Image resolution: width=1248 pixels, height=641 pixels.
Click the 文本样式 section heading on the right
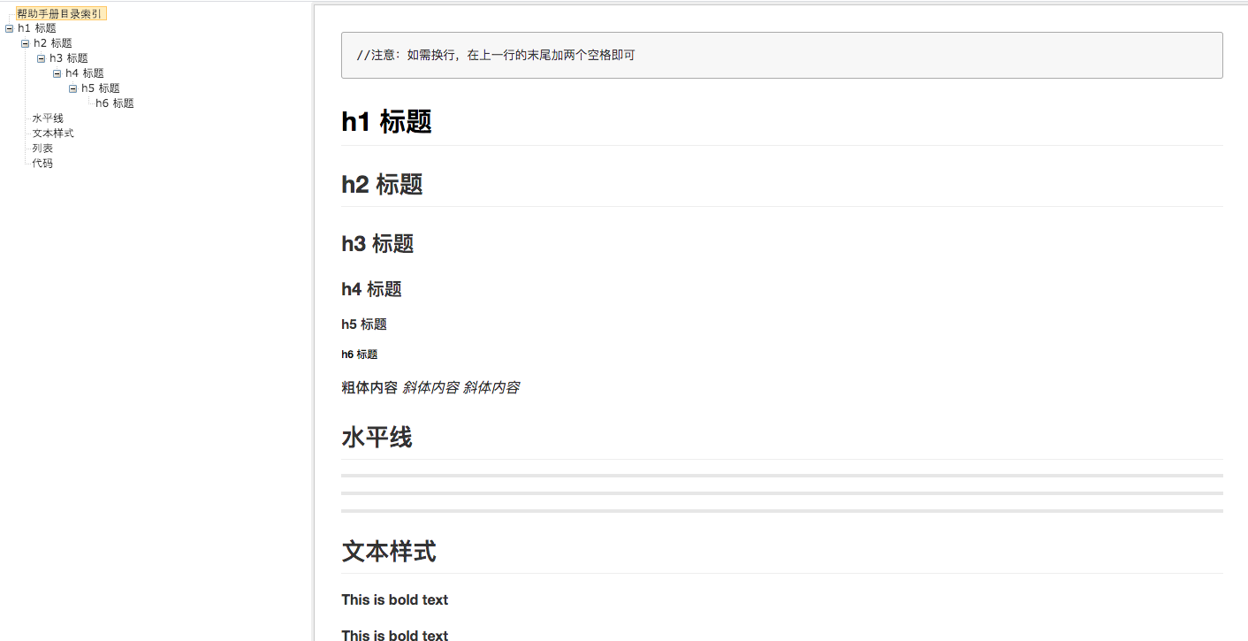coord(389,551)
